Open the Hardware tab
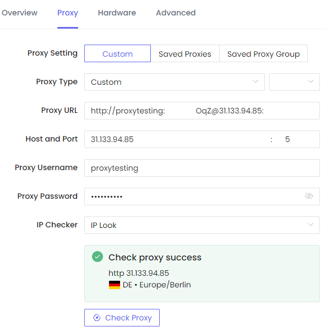The image size is (326, 332). click(117, 13)
